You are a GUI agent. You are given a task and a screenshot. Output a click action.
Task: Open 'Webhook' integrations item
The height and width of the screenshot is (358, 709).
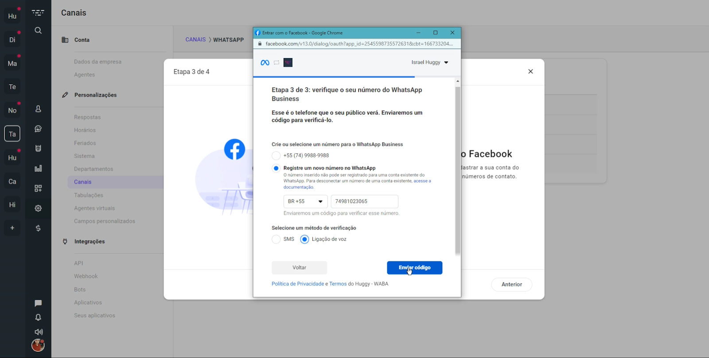[x=86, y=276]
